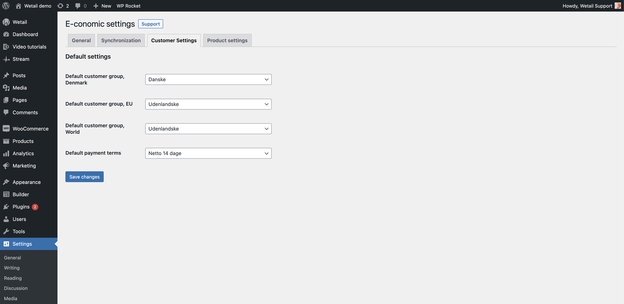This screenshot has width=624, height=304.
Task: Click the user avatar in admin bar
Action: [618, 6]
